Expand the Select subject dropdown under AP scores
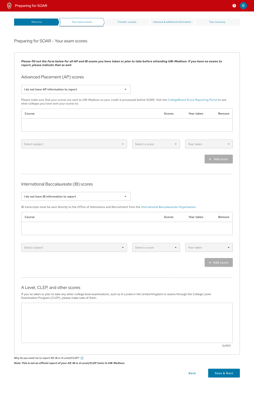254x401 pixels. [x=74, y=144]
